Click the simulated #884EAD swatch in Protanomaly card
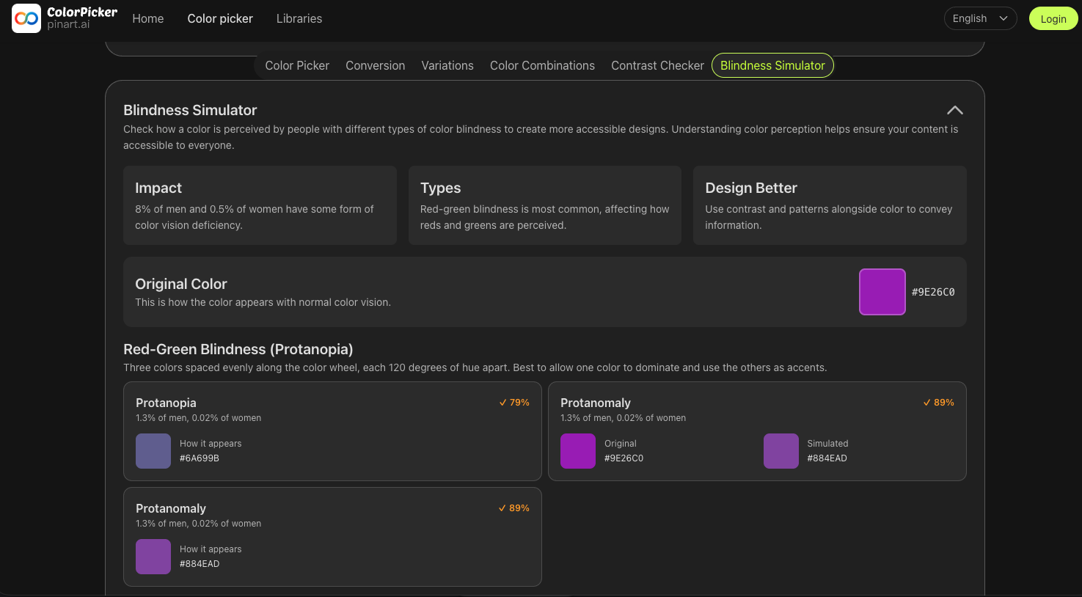Screen dimensions: 1082x597 [x=781, y=451]
